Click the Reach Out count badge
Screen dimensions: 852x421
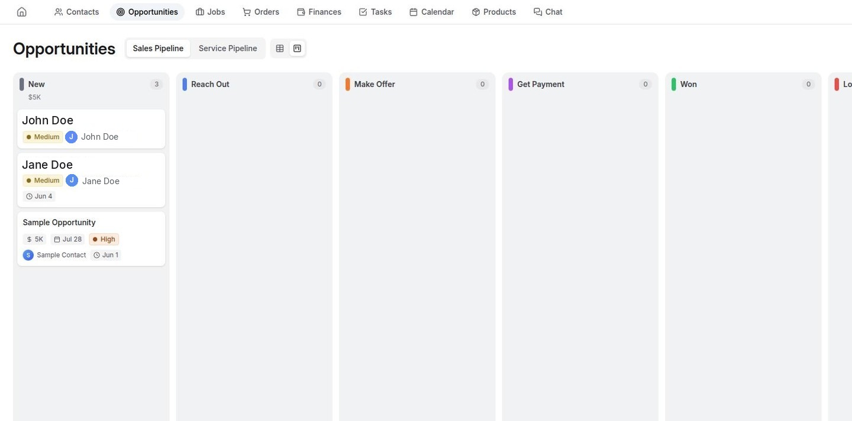[x=319, y=84]
